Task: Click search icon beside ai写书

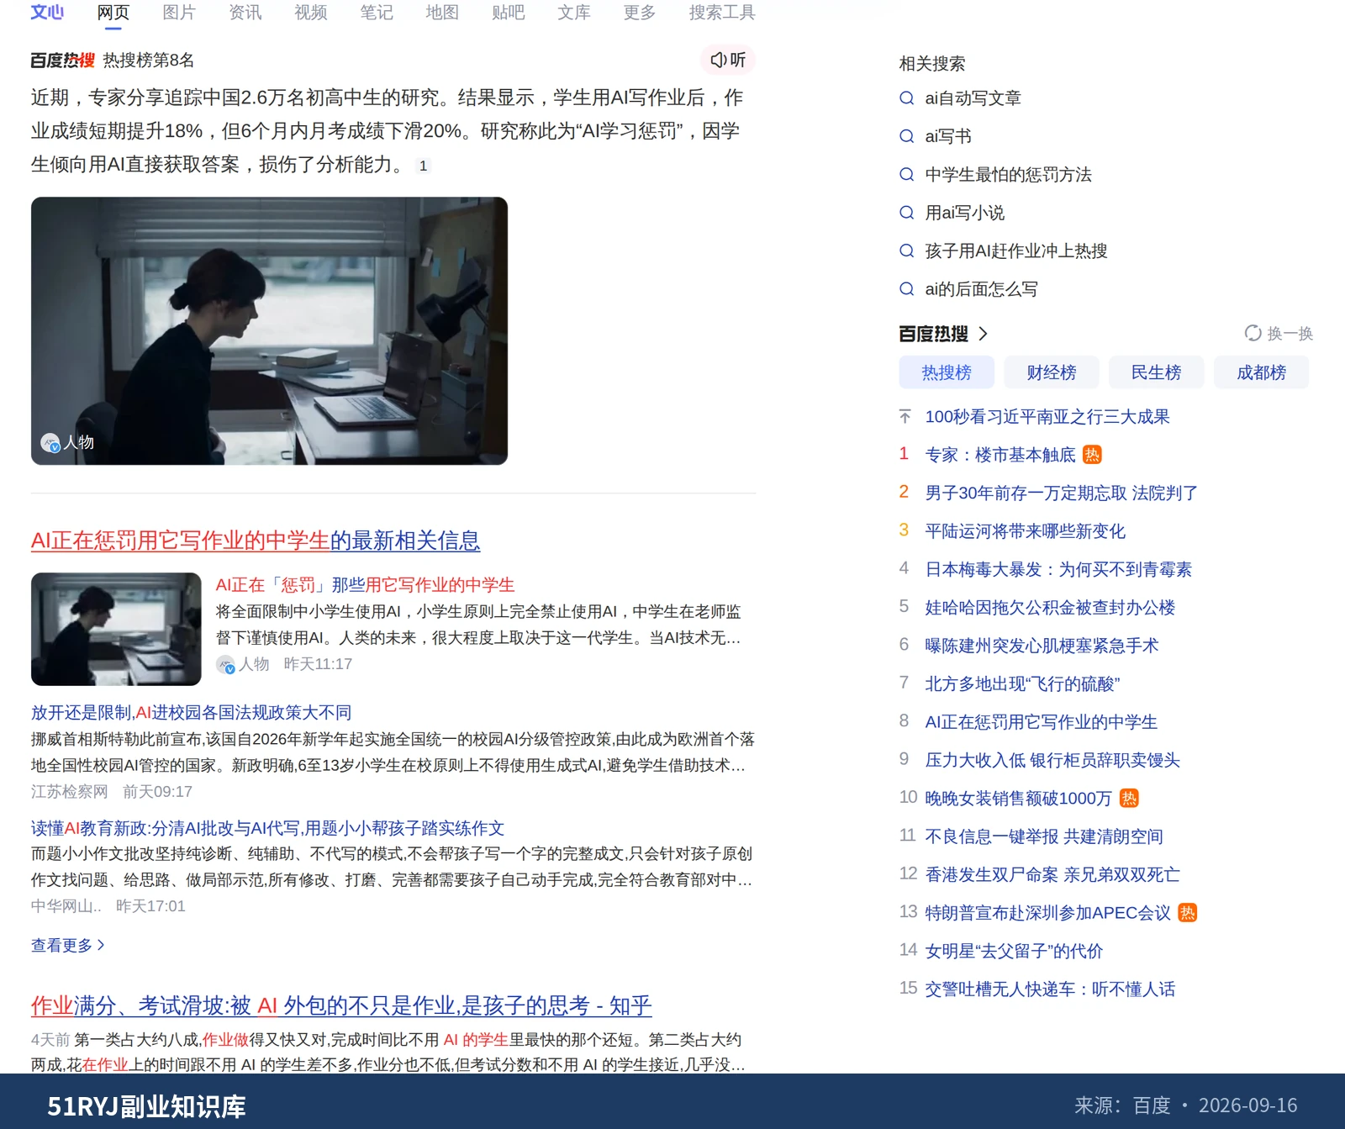Action: point(906,136)
